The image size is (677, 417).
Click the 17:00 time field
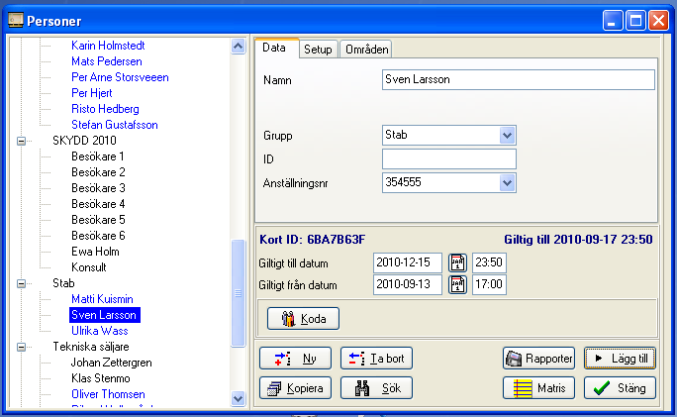tap(489, 284)
